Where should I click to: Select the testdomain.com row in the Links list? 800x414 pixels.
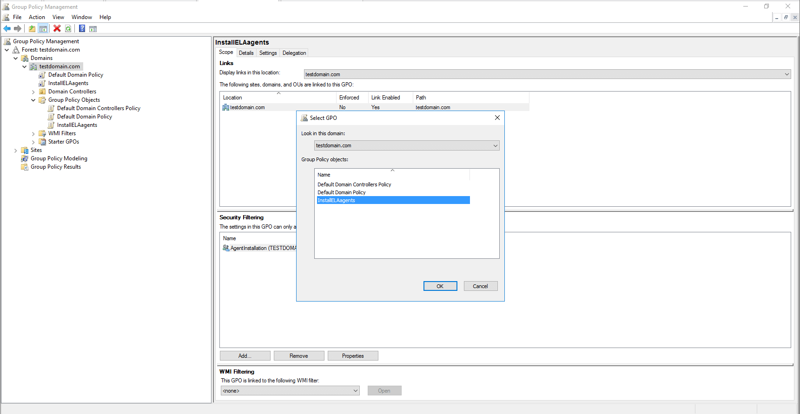[375, 107]
